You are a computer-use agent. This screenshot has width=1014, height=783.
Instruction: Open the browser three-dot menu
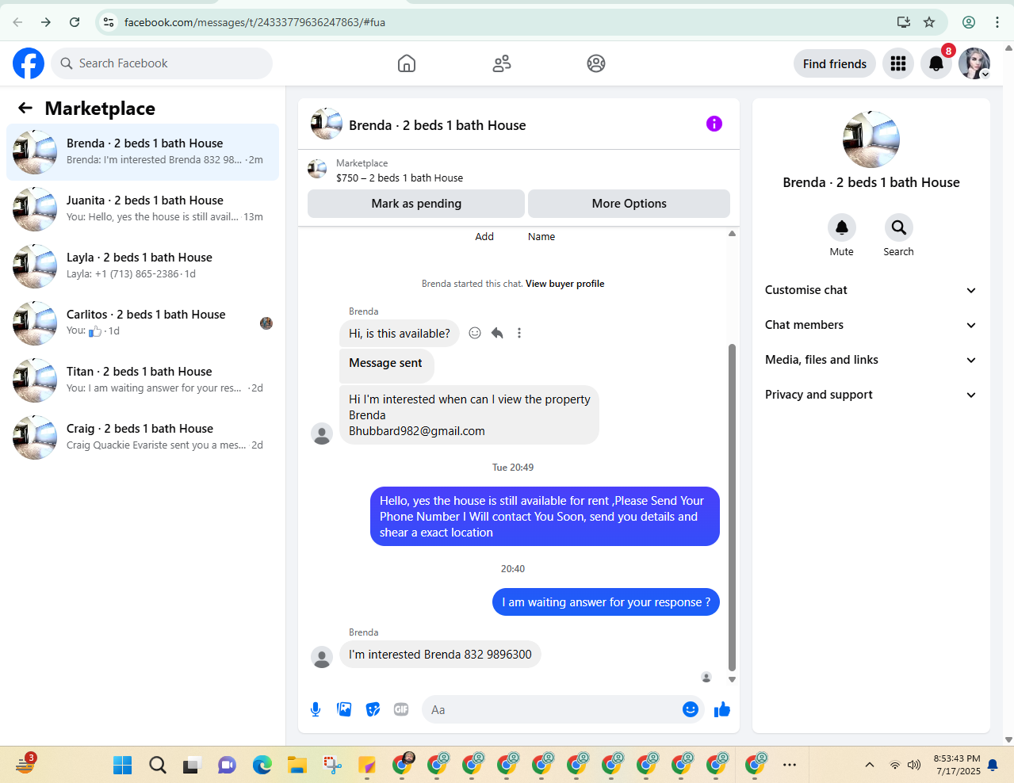click(997, 22)
